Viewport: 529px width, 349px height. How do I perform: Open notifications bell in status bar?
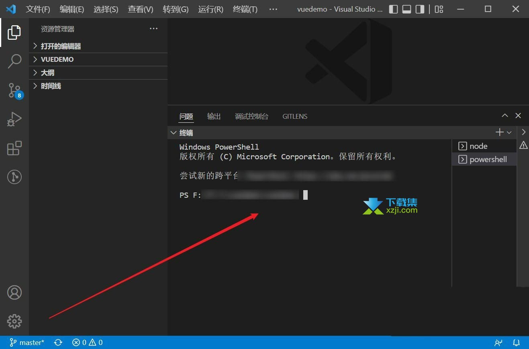coord(517,343)
